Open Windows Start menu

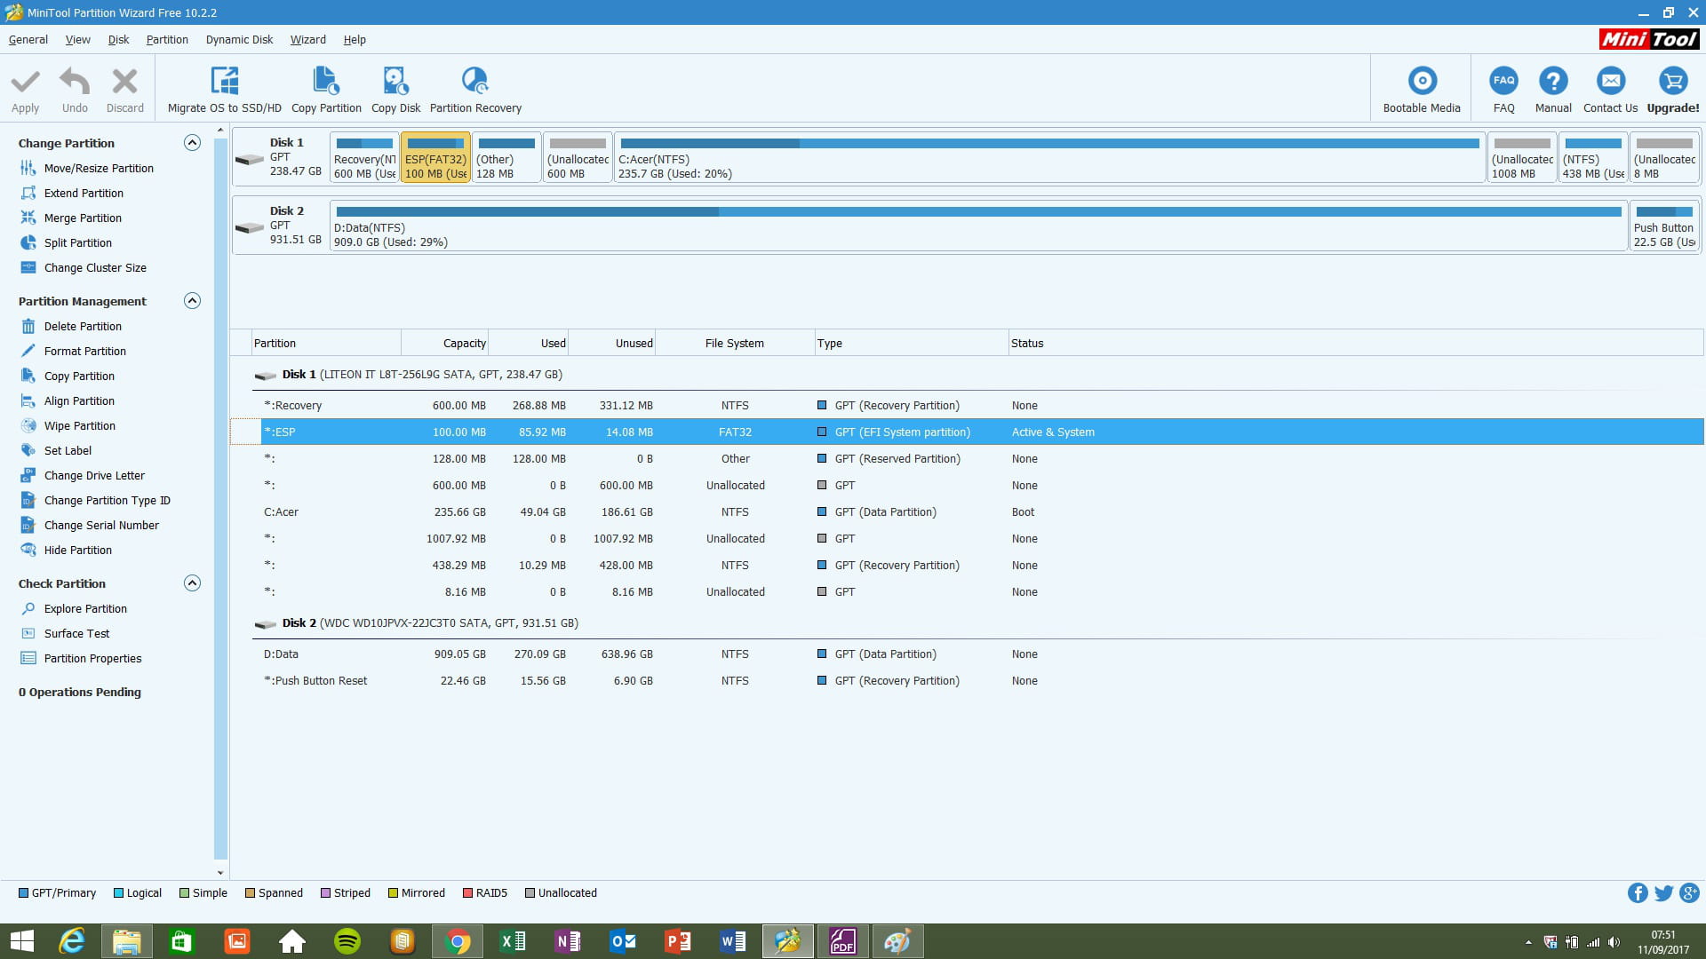tap(21, 941)
